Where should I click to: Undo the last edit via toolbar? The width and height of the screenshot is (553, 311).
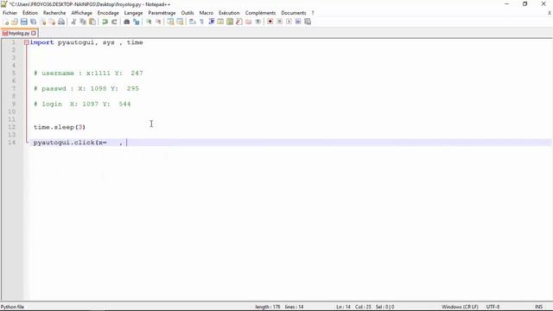(105, 22)
